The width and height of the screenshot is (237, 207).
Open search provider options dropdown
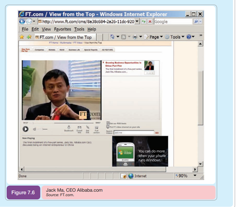pyautogui.click(x=200, y=22)
